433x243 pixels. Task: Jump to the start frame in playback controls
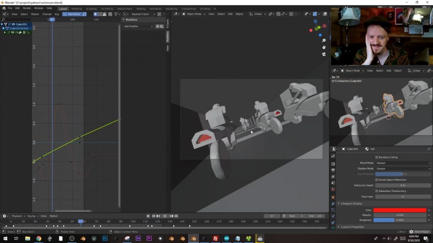point(153,216)
